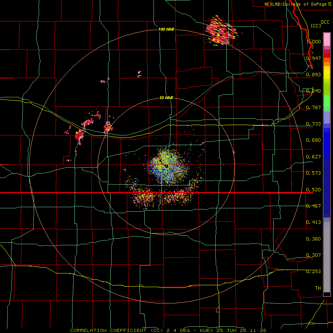This screenshot has width=333, height=333.
Task: Pick the light pink top color-scale segment
Action: point(327,39)
